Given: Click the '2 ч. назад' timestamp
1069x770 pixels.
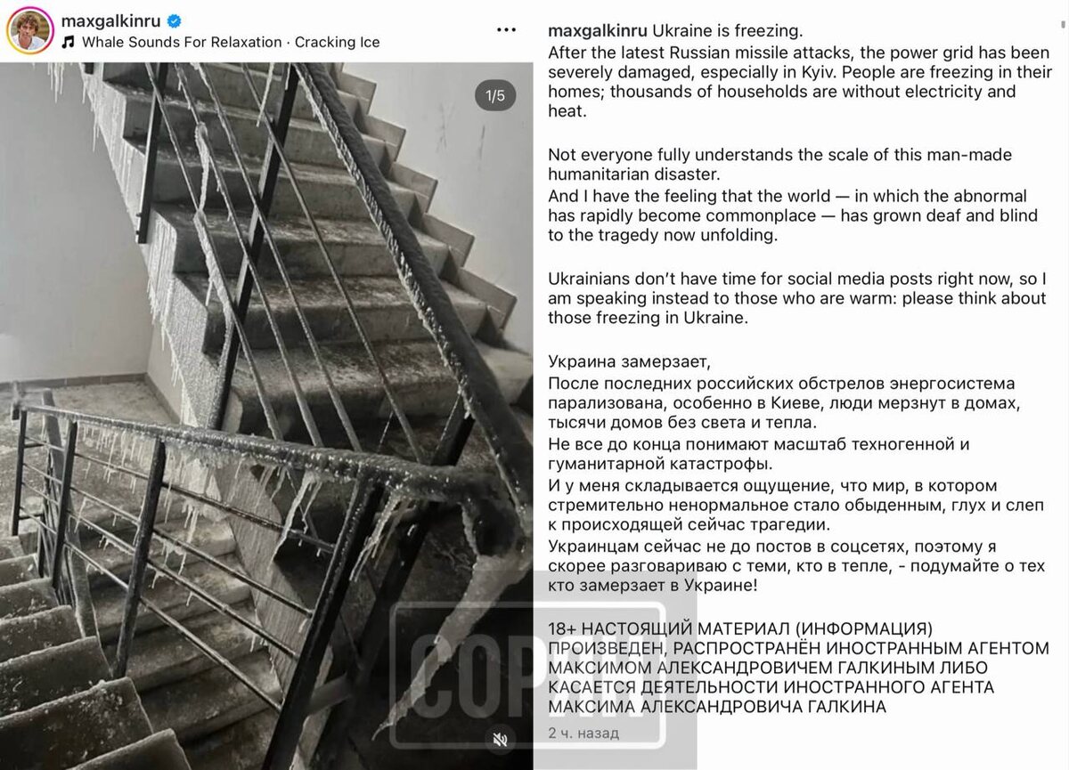Looking at the screenshot, I should click(584, 734).
